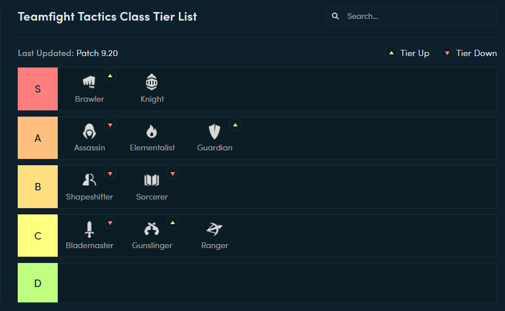Click the Tier Up legend indicator
The width and height of the screenshot is (505, 311).
407,53
